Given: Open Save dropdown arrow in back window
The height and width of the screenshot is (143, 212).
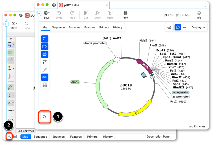Looking at the screenshot, I should pyautogui.click(x=16, y=23).
